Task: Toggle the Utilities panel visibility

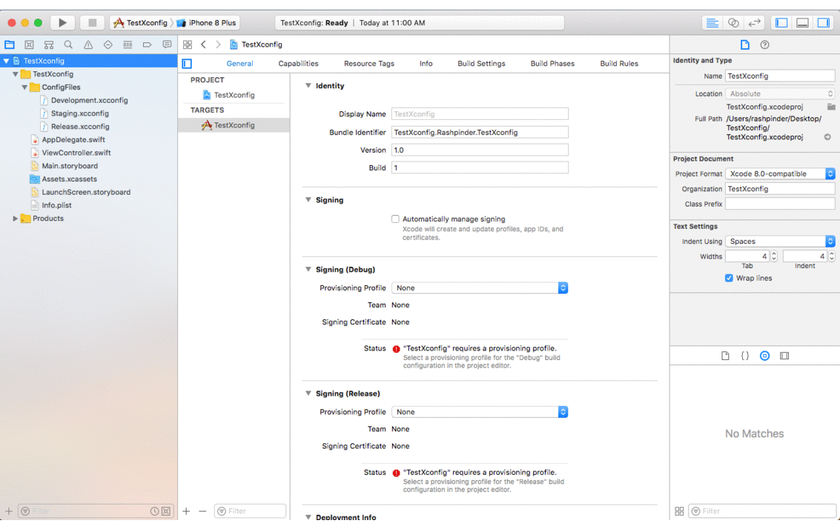Action: tap(823, 22)
